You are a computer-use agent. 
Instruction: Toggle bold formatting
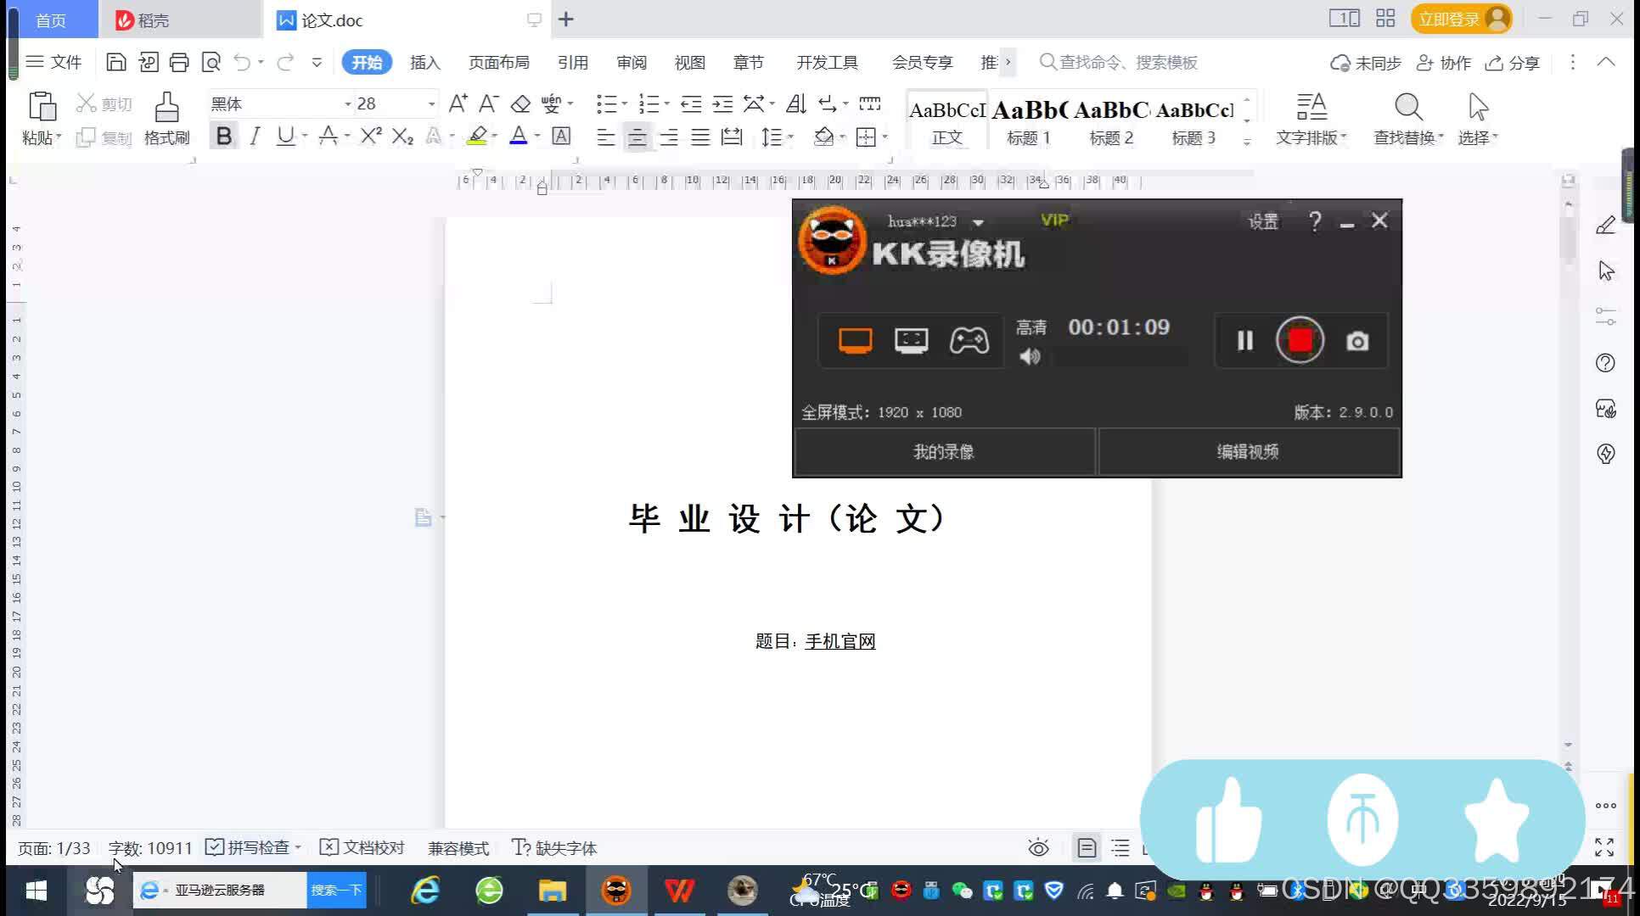coord(223,136)
